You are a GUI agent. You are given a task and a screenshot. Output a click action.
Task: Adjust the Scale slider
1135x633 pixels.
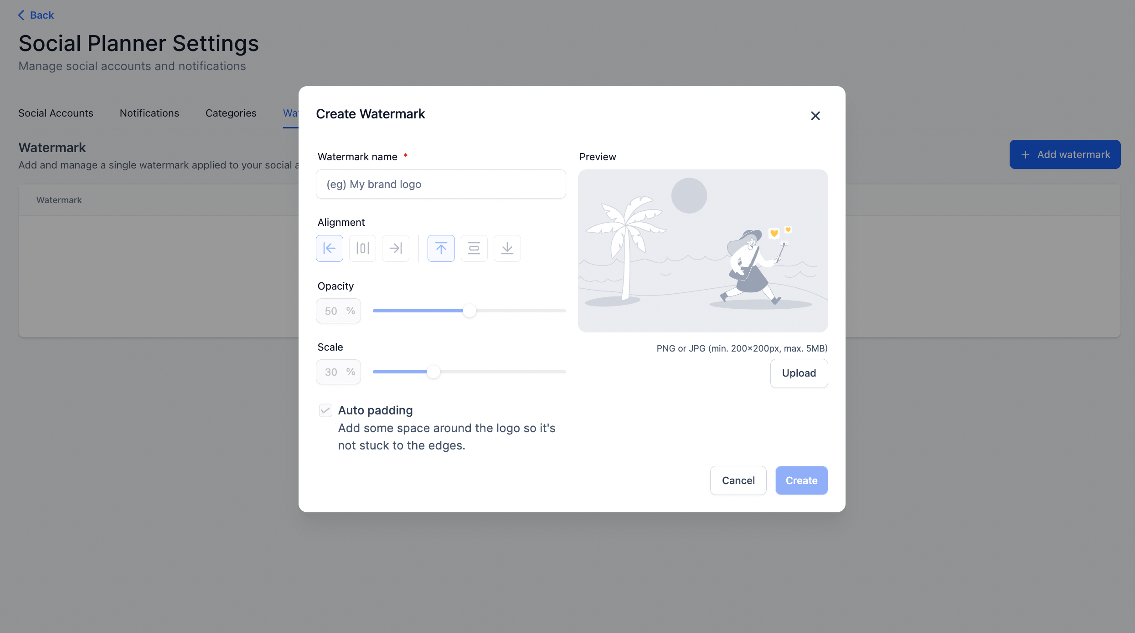[433, 372]
